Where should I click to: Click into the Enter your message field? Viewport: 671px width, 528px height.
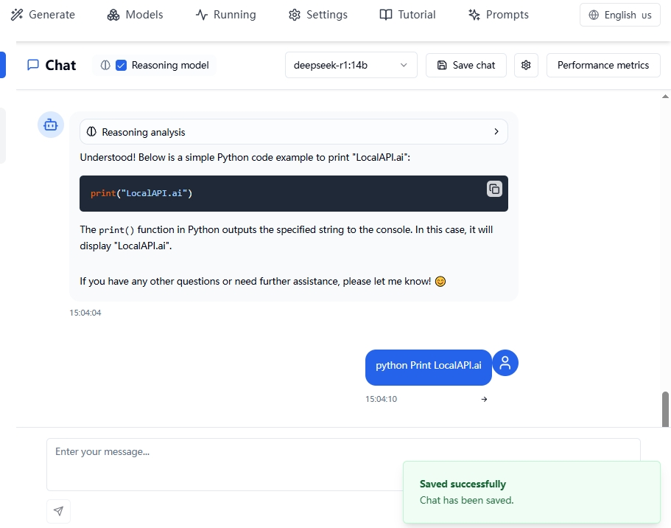221,463
